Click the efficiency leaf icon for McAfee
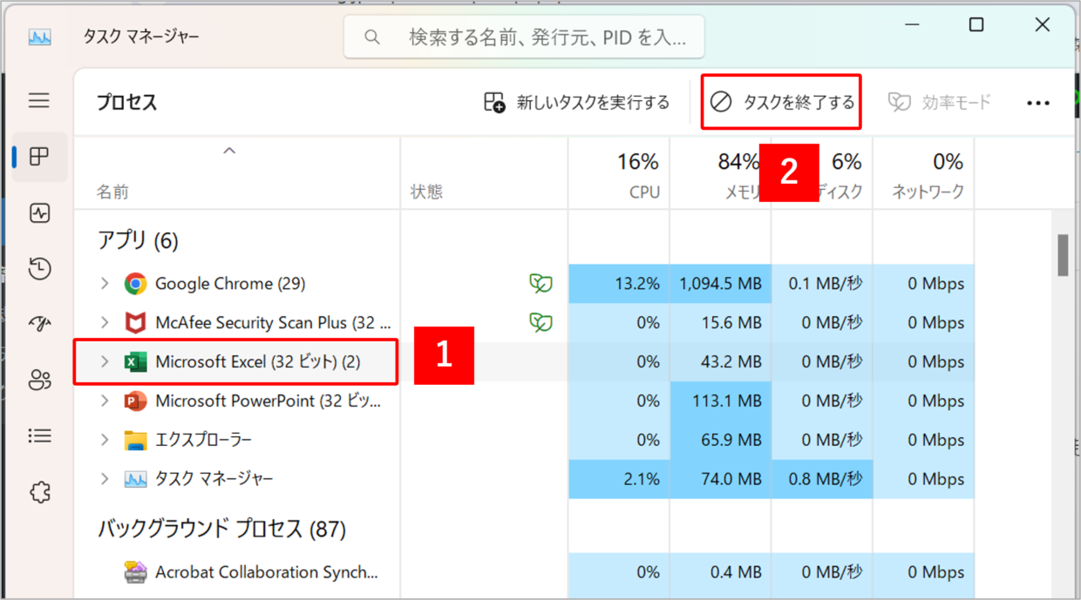 540,322
